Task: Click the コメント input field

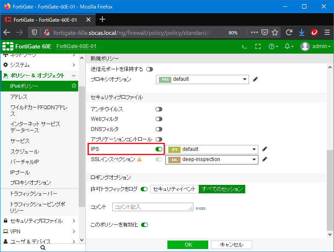Action: [x=153, y=207]
